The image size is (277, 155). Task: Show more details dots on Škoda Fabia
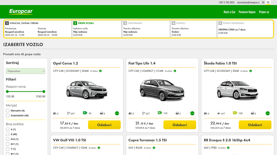click(x=268, y=113)
